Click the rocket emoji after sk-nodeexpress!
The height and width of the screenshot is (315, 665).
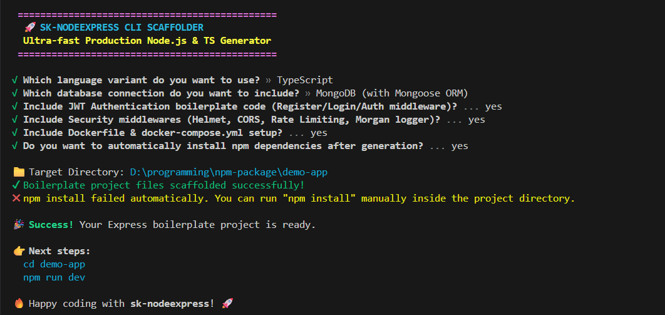tap(228, 304)
